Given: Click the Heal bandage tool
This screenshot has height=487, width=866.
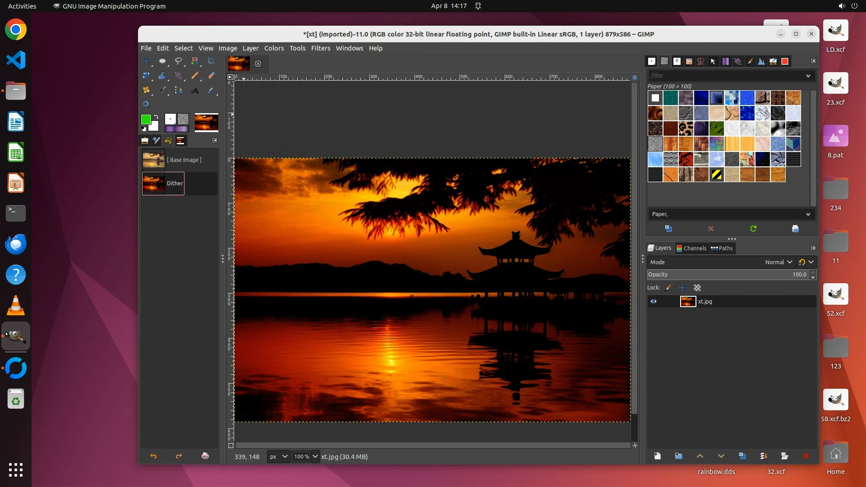Looking at the screenshot, I should click(146, 90).
